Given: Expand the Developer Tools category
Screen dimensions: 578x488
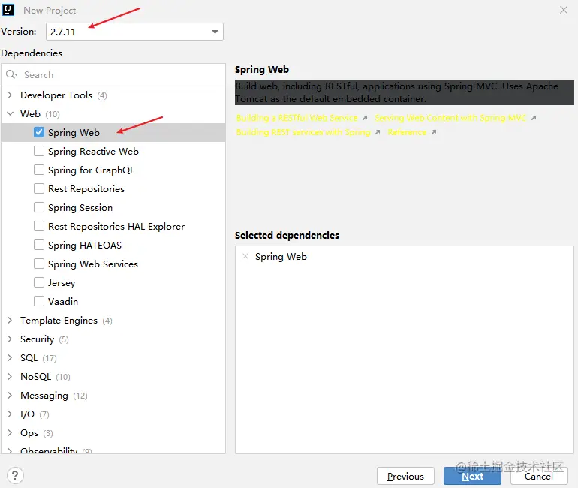Looking at the screenshot, I should (11, 95).
